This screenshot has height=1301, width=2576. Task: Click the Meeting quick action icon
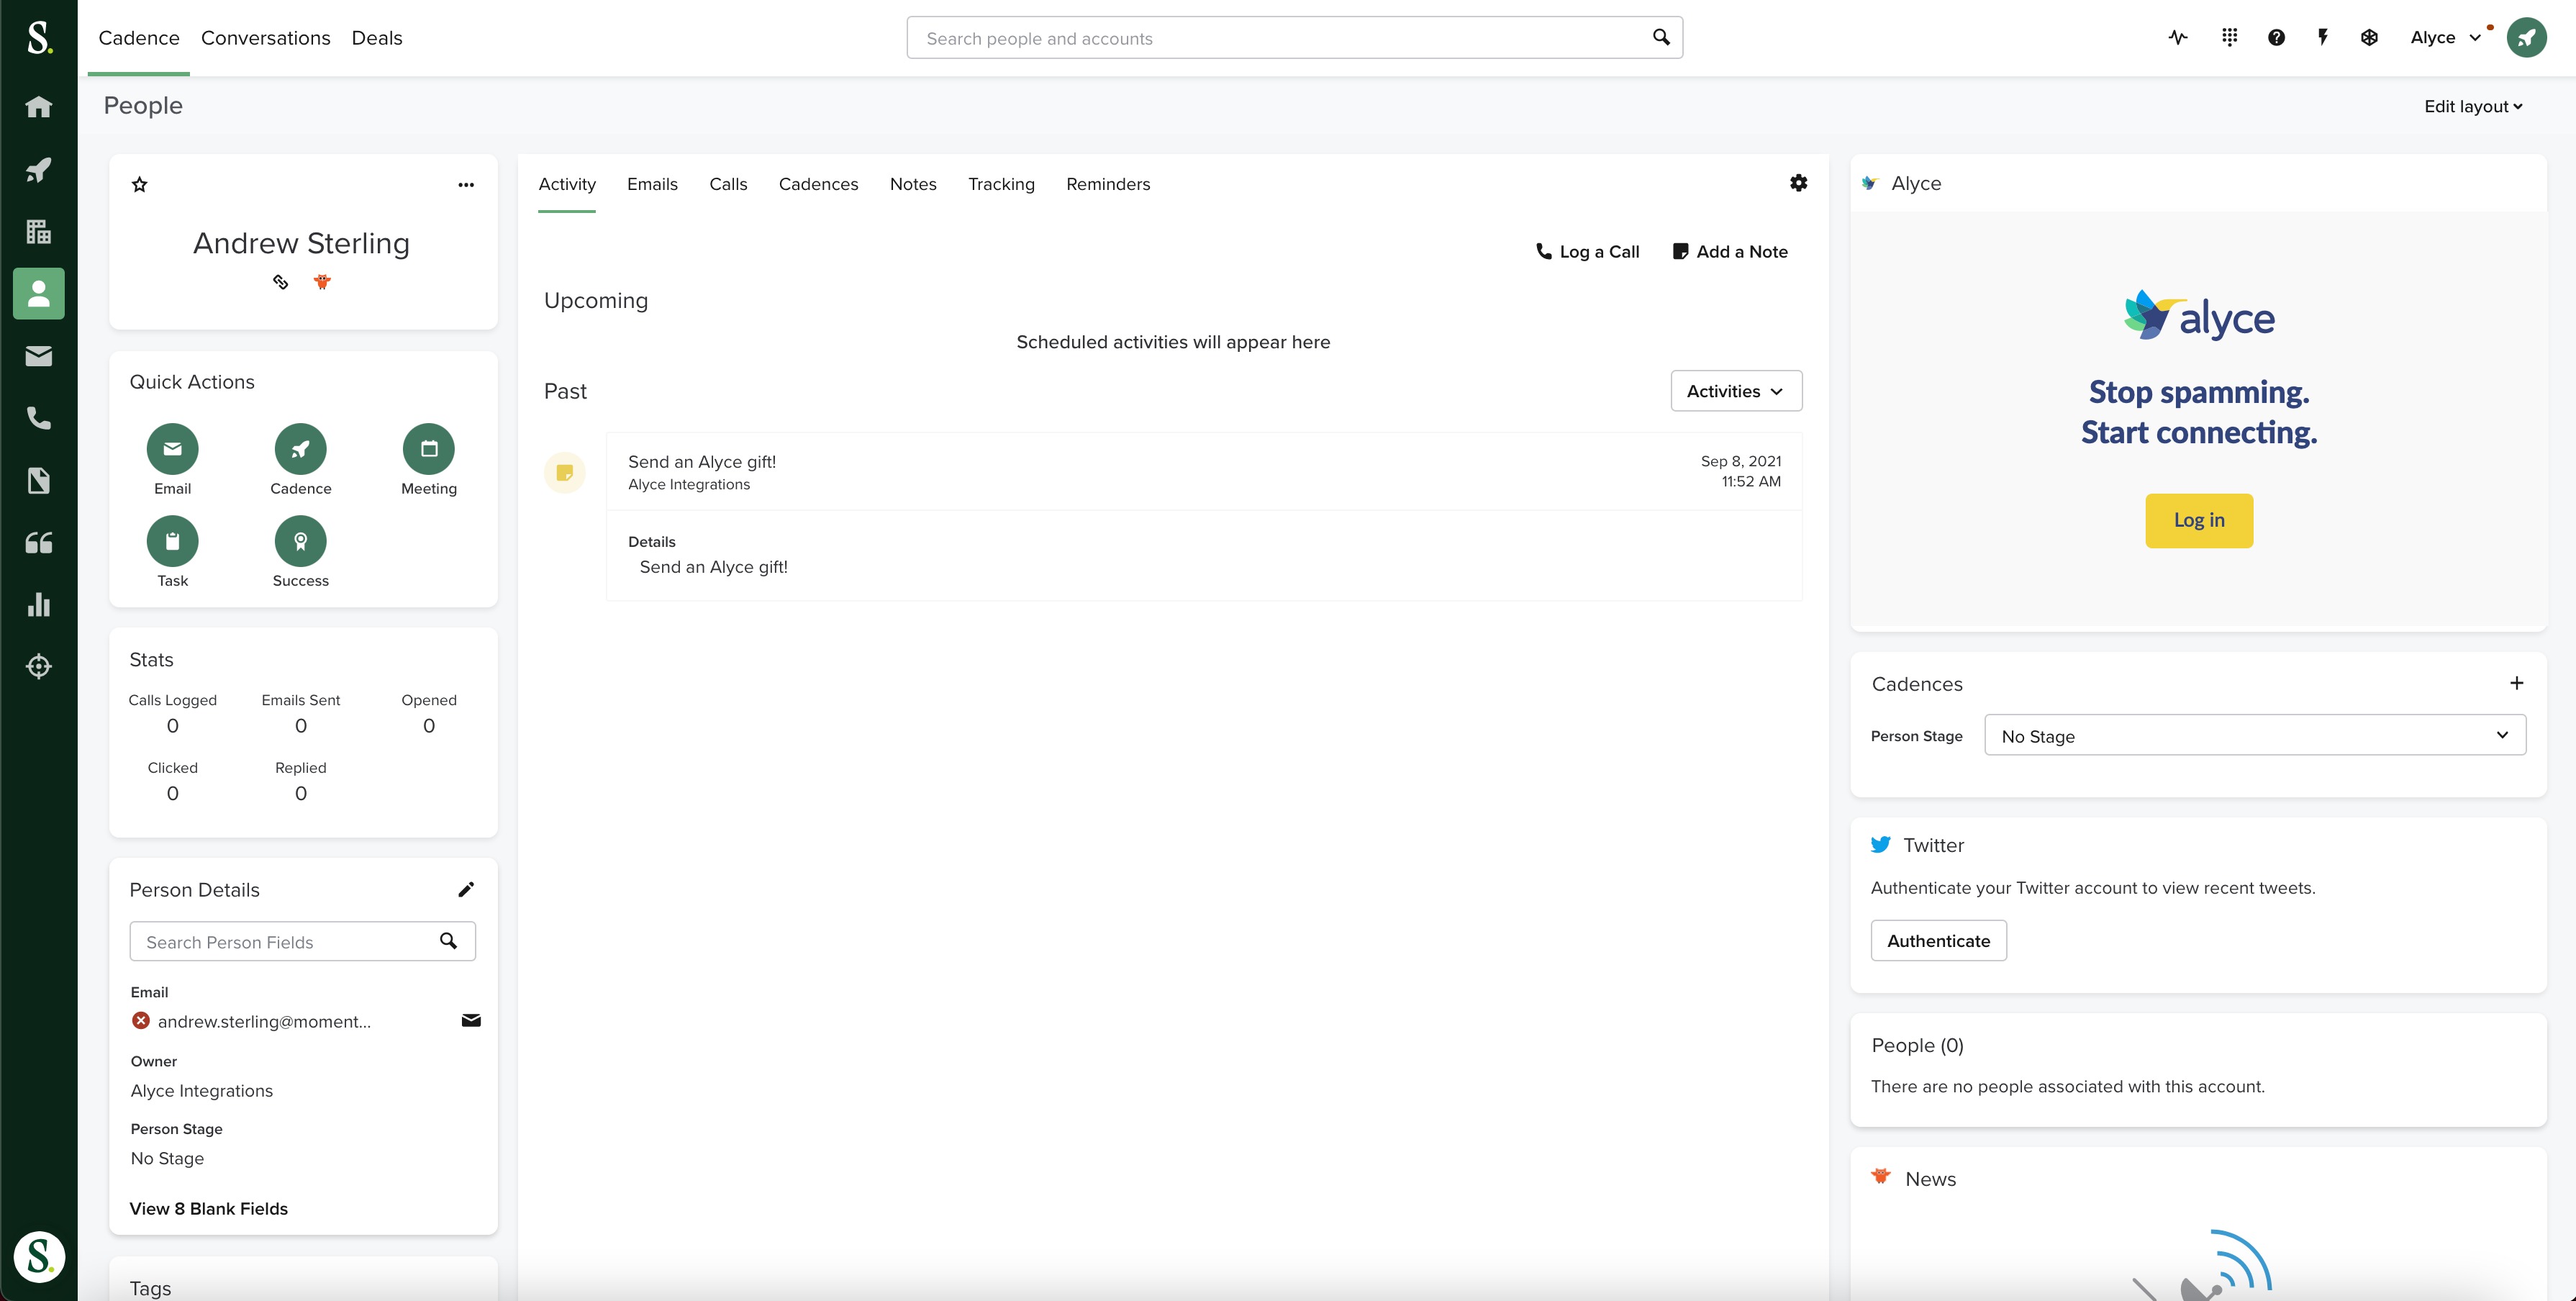point(428,449)
